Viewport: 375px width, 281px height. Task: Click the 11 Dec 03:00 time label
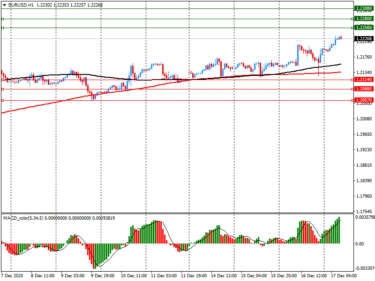[164, 276]
